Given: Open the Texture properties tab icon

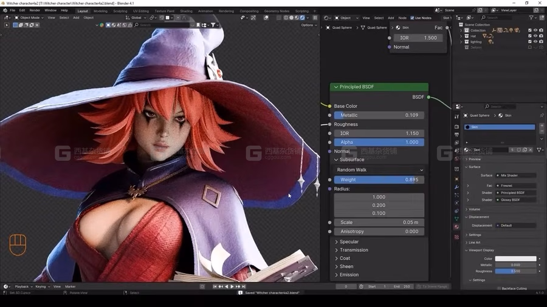Looking at the screenshot, I should click(x=456, y=237).
